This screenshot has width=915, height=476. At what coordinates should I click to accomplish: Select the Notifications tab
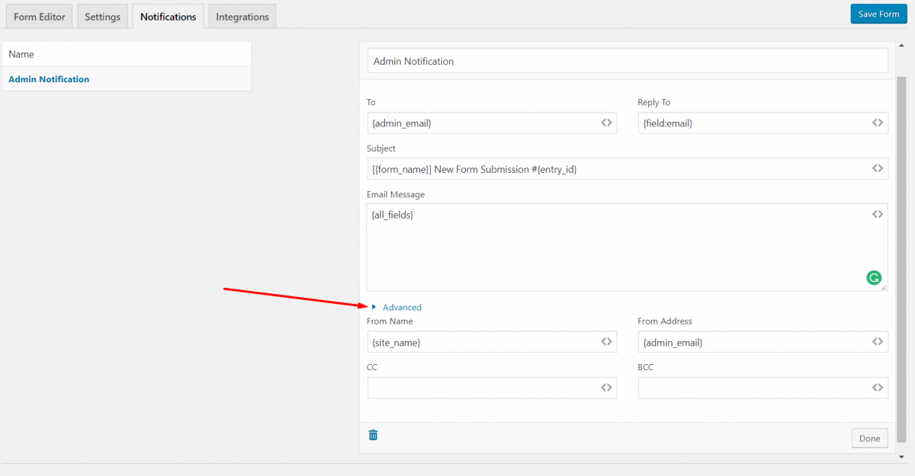168,15
